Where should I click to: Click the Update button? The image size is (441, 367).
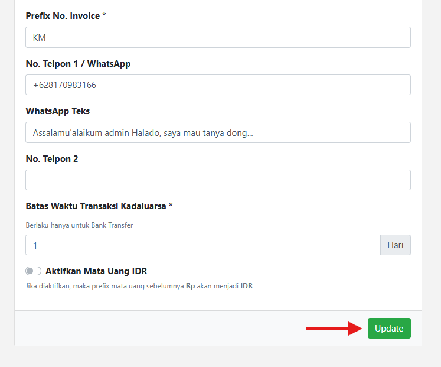coord(388,329)
